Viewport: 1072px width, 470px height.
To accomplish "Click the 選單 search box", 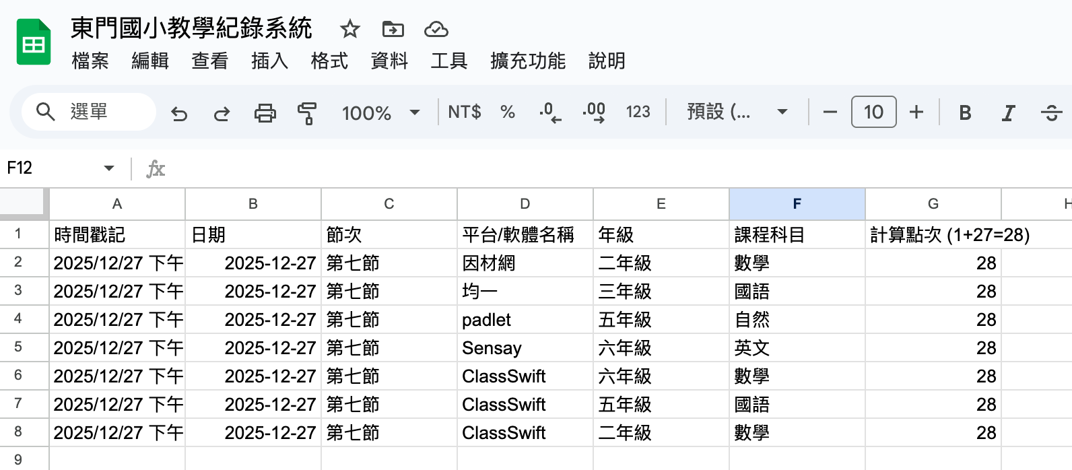I will (89, 112).
